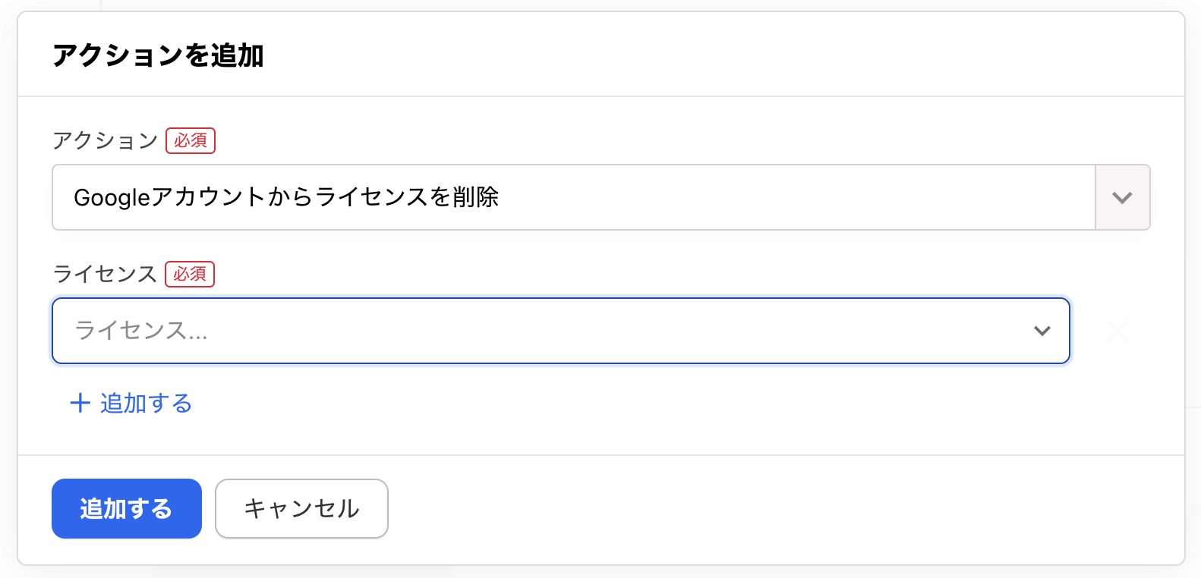Click the empty middle of the ライセンス select box

pyautogui.click(x=607, y=331)
